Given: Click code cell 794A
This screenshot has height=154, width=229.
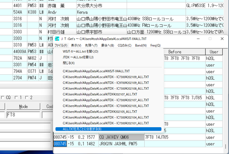Looking at the screenshot, I should [20, 71].
